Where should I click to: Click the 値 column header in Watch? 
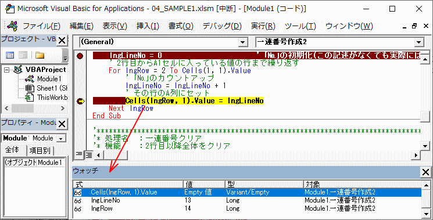pyautogui.click(x=204, y=185)
